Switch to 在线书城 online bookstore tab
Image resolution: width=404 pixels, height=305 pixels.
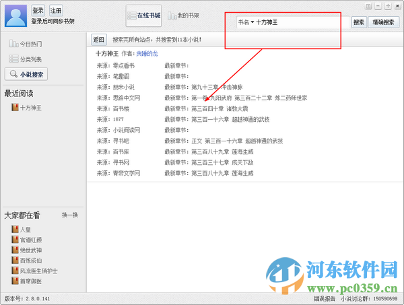143,15
